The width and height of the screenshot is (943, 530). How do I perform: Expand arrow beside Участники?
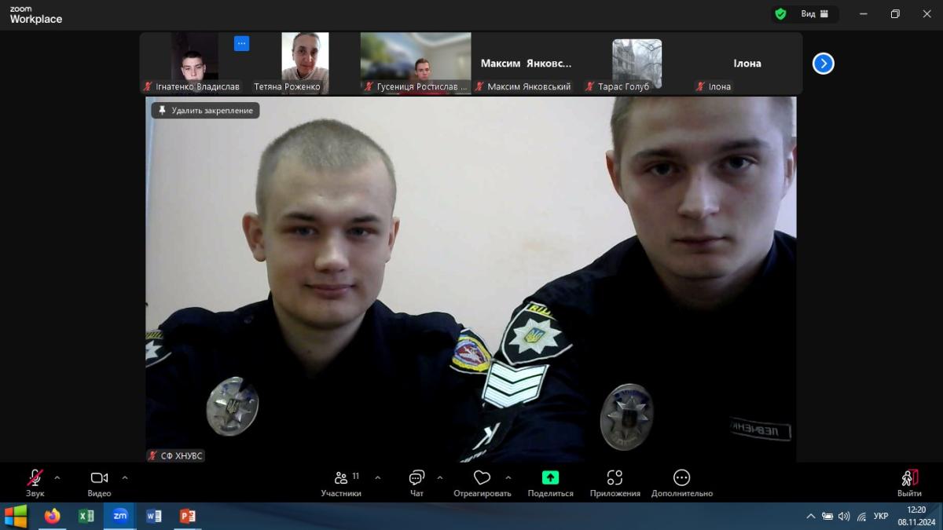point(378,477)
